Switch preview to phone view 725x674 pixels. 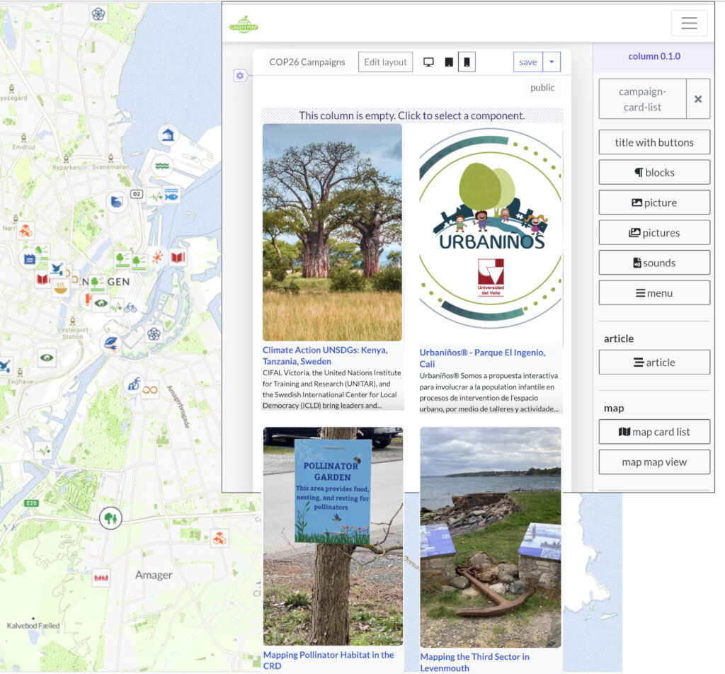467,62
